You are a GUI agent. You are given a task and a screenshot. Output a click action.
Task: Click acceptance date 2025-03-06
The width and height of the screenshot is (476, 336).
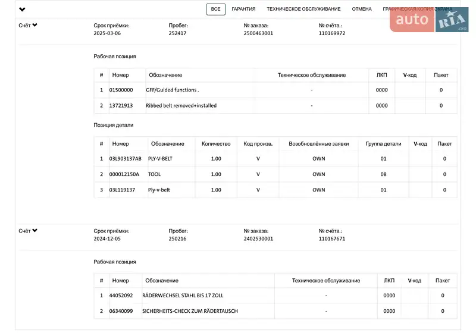pos(107,33)
